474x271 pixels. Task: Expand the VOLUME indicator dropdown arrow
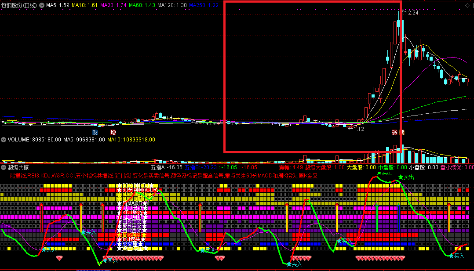[x=4, y=140]
